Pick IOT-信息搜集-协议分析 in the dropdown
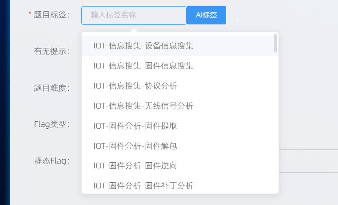This screenshot has height=205, width=338. (x=135, y=86)
